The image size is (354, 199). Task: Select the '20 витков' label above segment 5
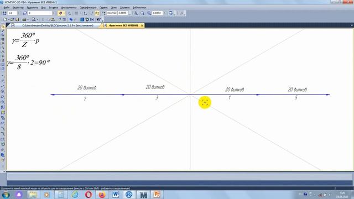click(297, 90)
